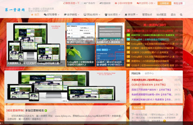Click the green number 2 rank badge

(x=128, y=35)
